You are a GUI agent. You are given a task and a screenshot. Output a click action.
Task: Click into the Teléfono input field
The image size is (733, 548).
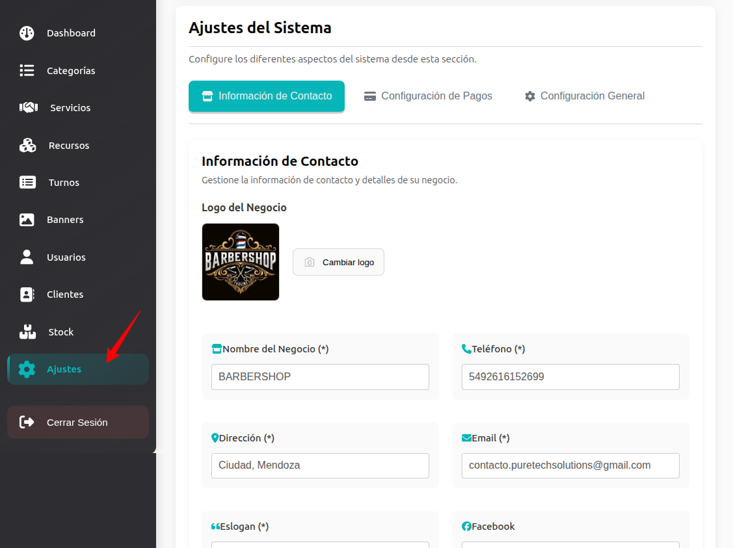[570, 377]
